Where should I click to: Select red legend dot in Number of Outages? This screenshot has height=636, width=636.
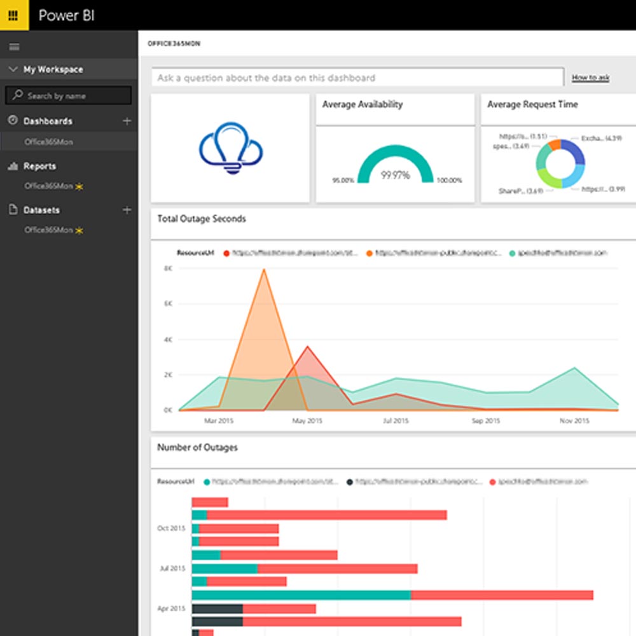click(x=493, y=482)
